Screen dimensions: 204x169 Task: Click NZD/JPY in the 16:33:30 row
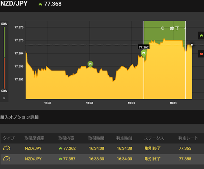33,159
